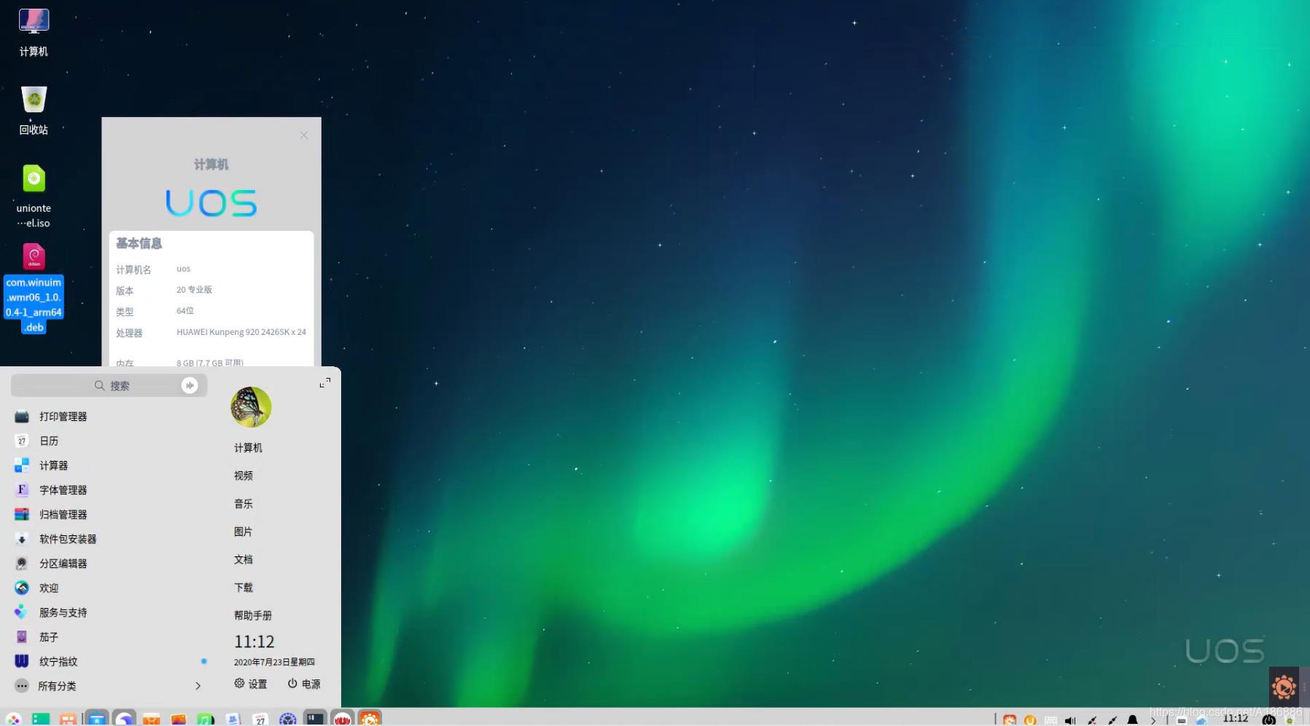Open the app store bag icon on taskbar
Viewport: 1310px width, 726px height.
151,719
